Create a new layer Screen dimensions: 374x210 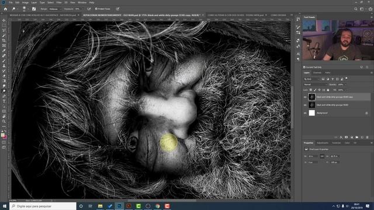362,138
